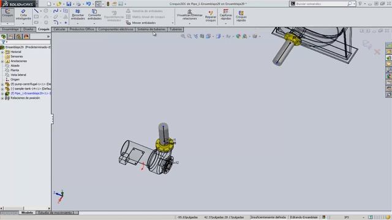392x220 pixels.
Task: Click the Print icon
Action: click(x=78, y=4)
